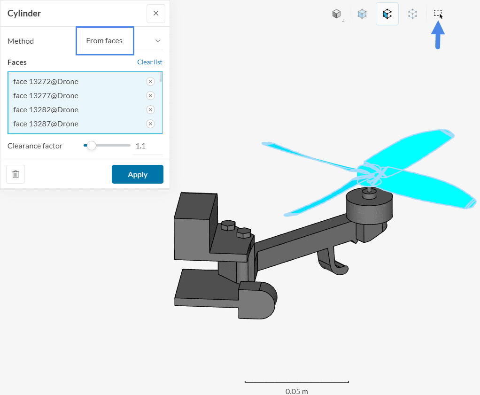Close the Cylinder dialog
This screenshot has width=480, height=395.
[x=155, y=13]
